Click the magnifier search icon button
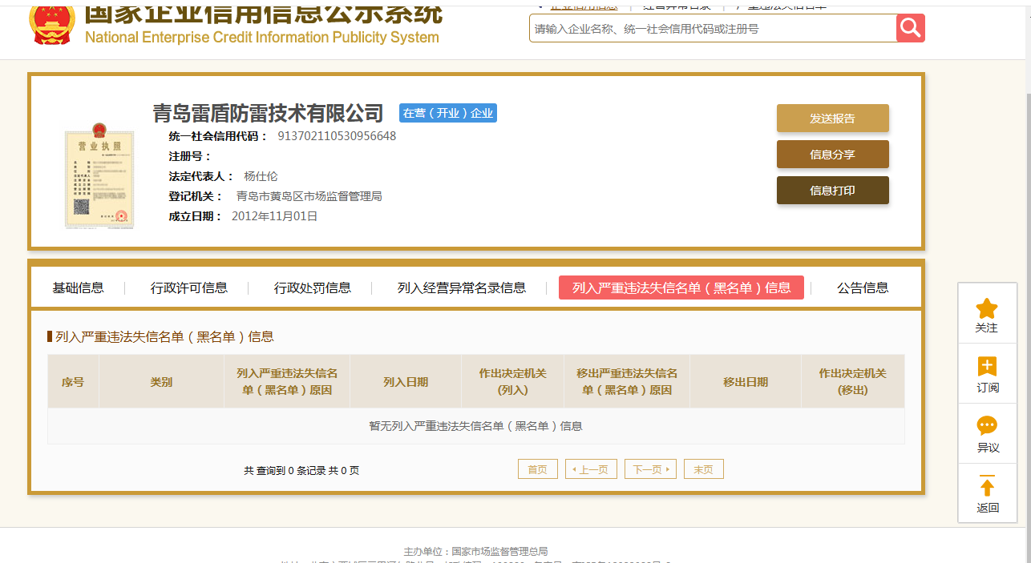The width and height of the screenshot is (1031, 563). click(x=910, y=28)
